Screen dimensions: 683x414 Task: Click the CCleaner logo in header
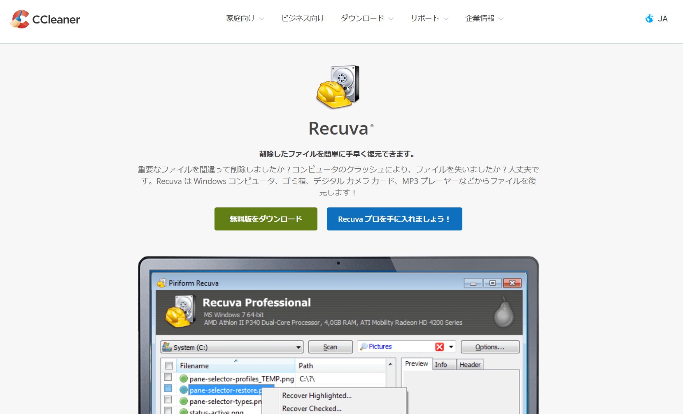coord(44,19)
